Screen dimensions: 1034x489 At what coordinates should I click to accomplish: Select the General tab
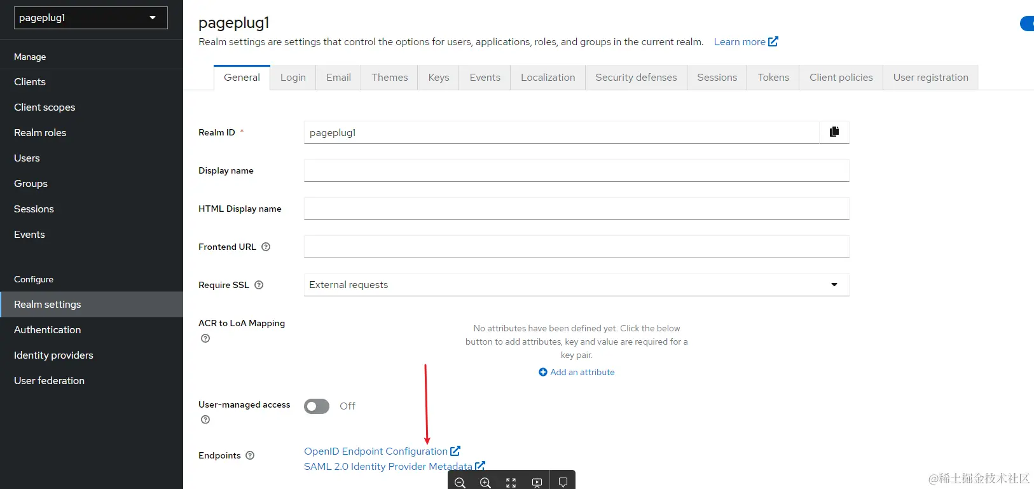tap(242, 78)
